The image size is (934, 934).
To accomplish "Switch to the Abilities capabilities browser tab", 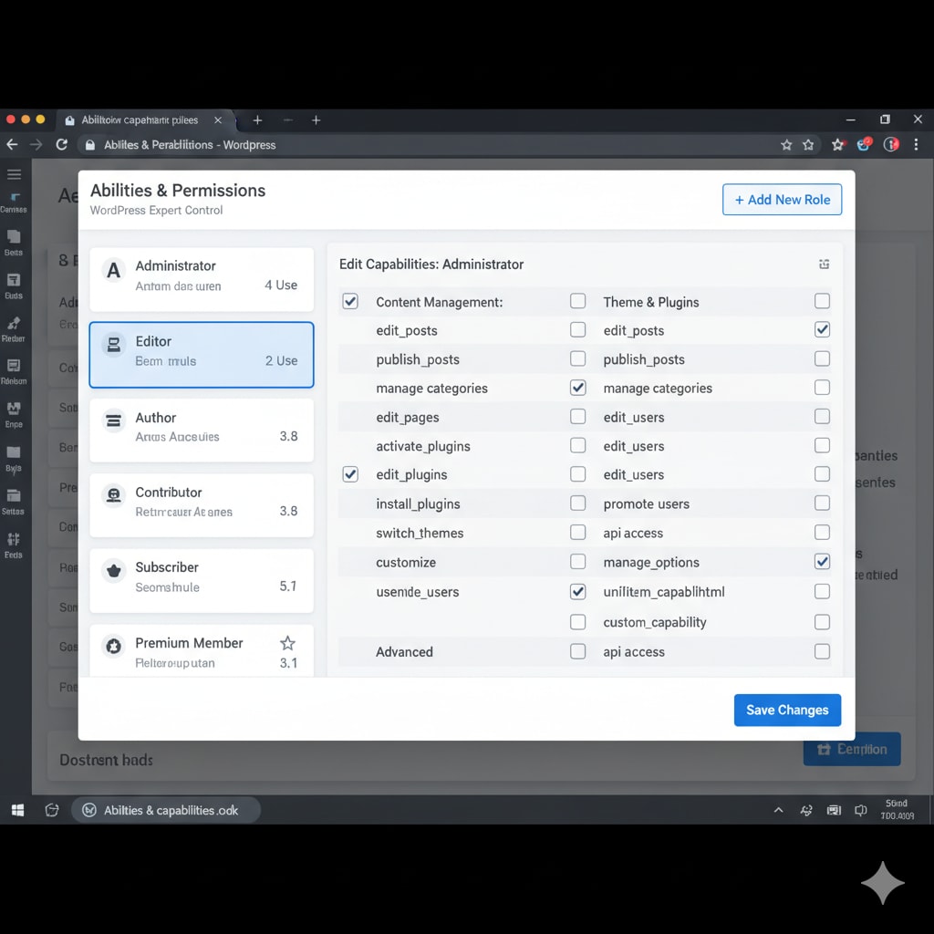I will (137, 119).
